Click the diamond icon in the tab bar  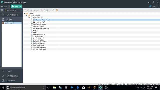click(150, 6)
